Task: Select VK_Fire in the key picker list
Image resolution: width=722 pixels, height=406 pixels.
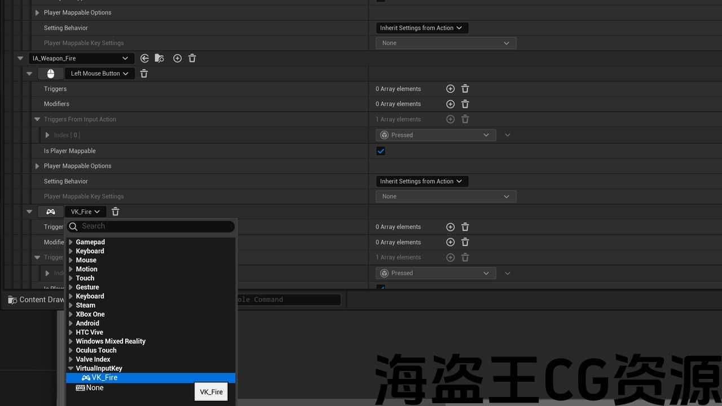Action: point(104,378)
